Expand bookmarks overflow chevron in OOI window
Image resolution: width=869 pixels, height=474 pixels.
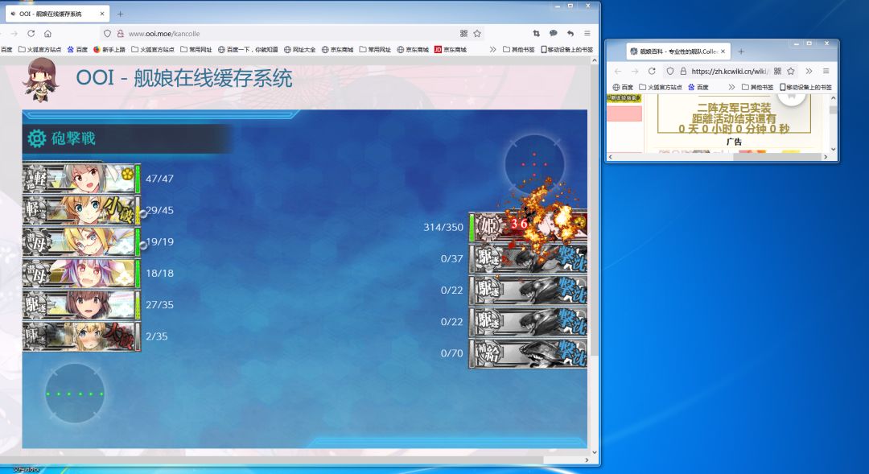pyautogui.click(x=492, y=49)
